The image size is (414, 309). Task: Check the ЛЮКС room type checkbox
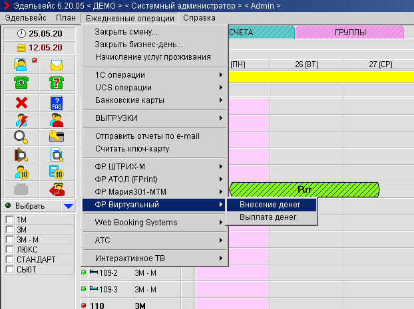(9, 249)
